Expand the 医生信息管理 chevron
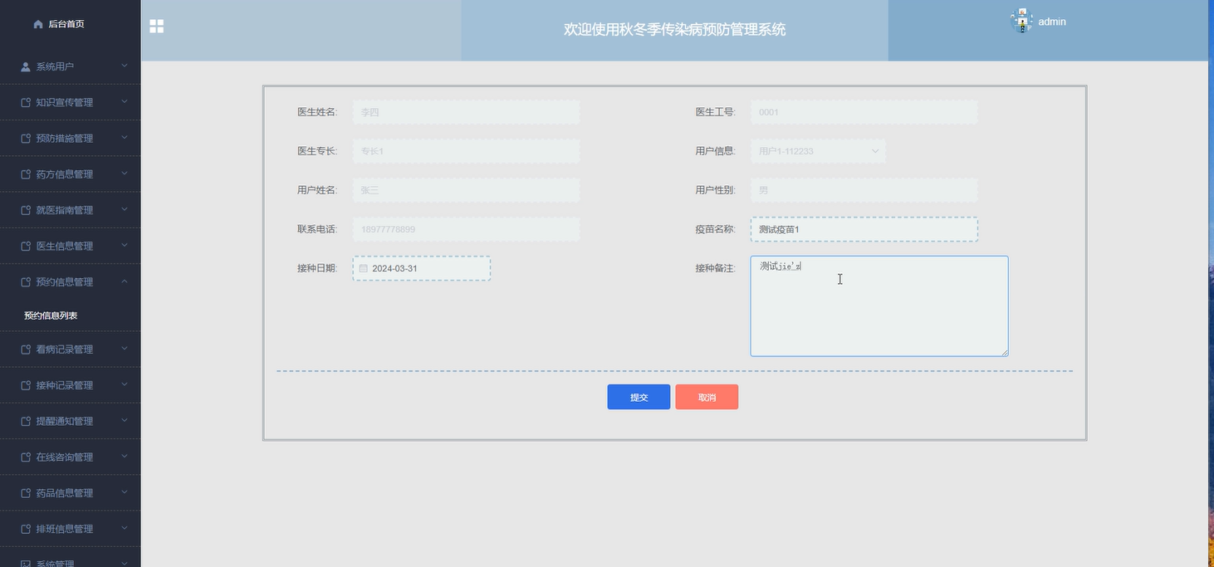This screenshot has height=567, width=1214. coord(125,245)
